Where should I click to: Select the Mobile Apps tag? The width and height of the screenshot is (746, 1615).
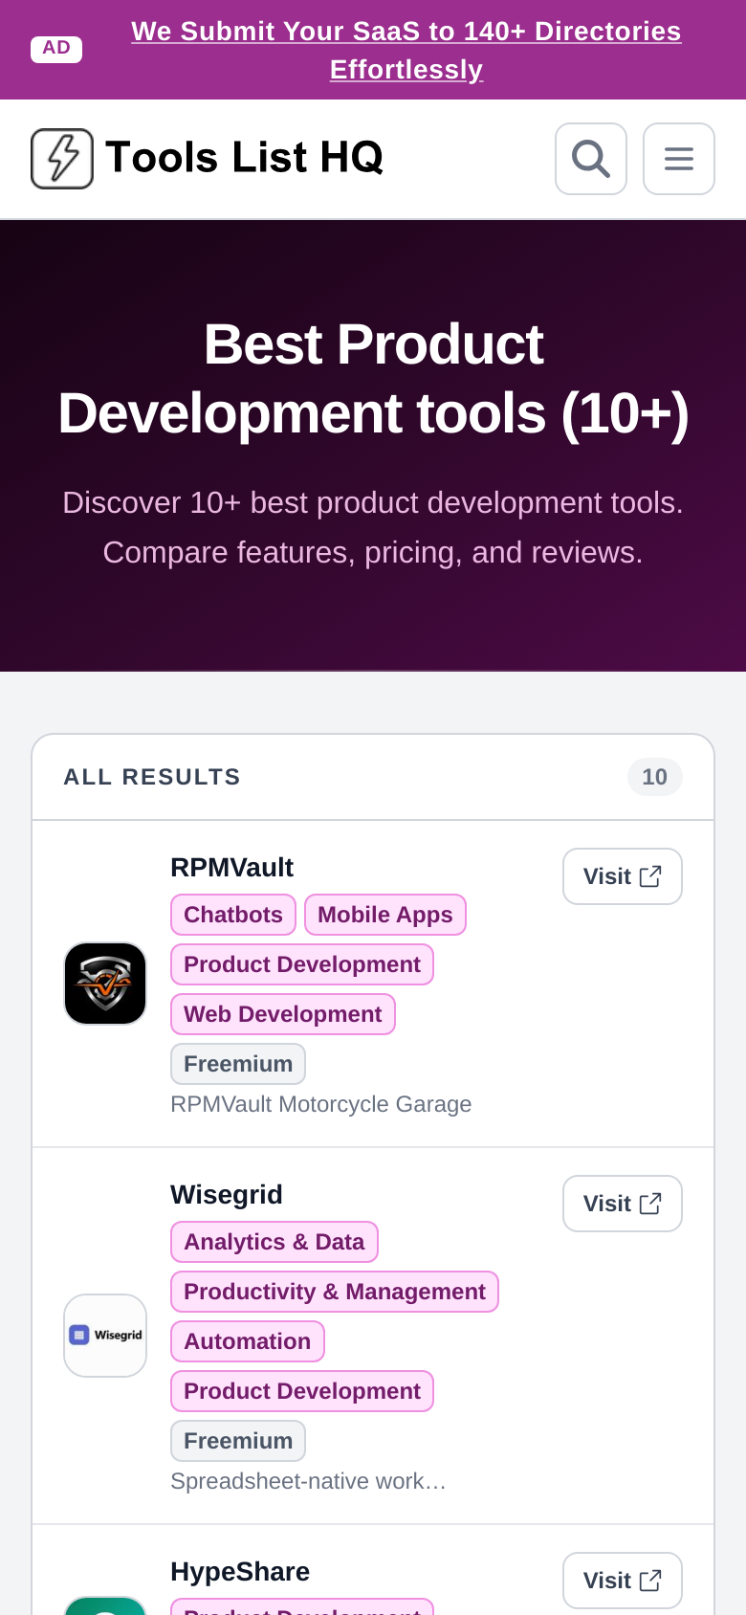[x=385, y=915]
